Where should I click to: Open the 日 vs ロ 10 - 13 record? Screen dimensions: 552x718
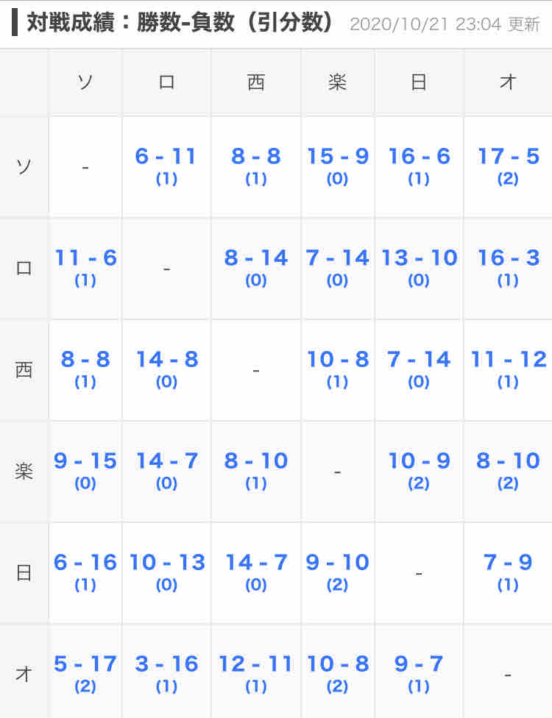click(x=166, y=563)
